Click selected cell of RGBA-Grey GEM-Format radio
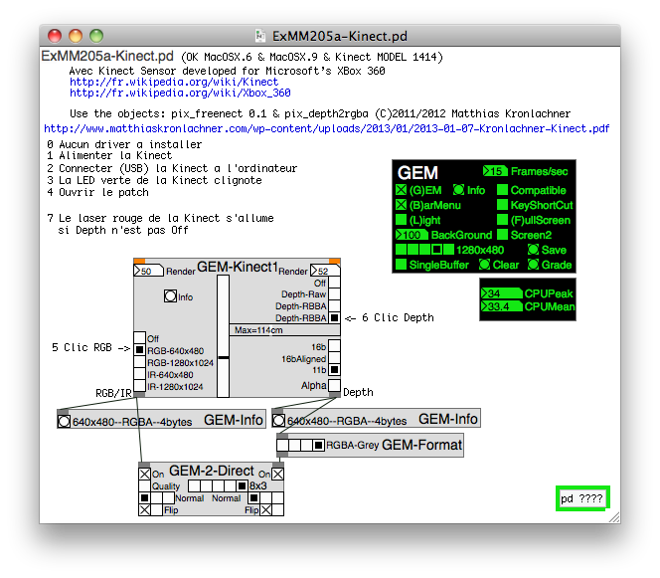 [x=319, y=445]
